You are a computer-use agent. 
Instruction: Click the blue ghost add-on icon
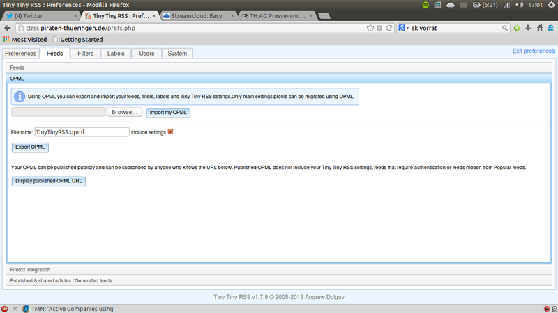(551, 28)
